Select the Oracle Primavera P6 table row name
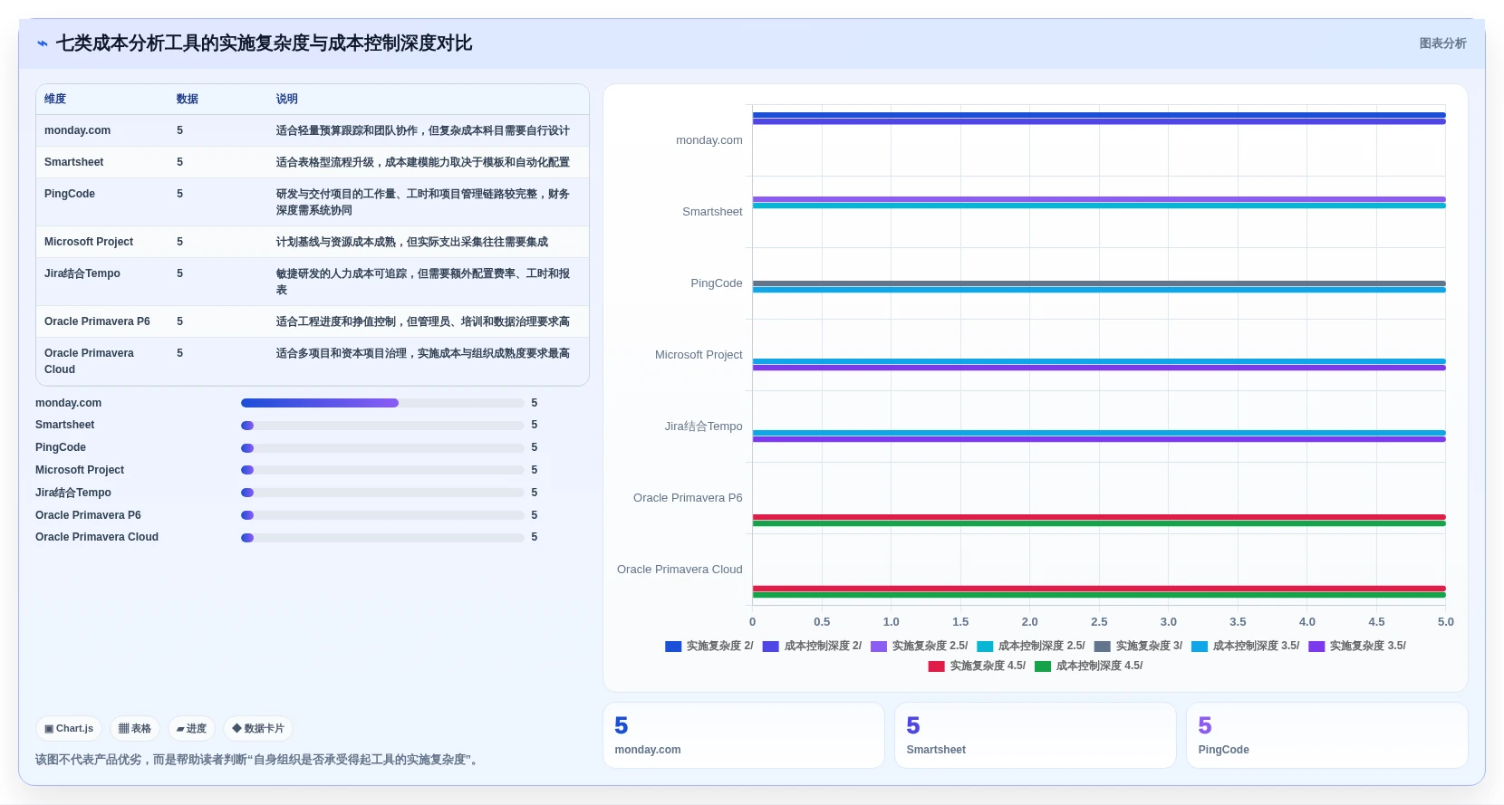Image resolution: width=1504 pixels, height=805 pixels. (x=97, y=321)
